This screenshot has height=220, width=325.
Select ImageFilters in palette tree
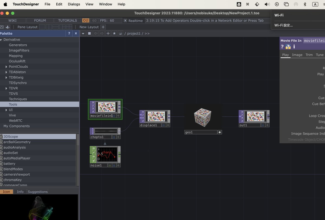[x=19, y=50]
